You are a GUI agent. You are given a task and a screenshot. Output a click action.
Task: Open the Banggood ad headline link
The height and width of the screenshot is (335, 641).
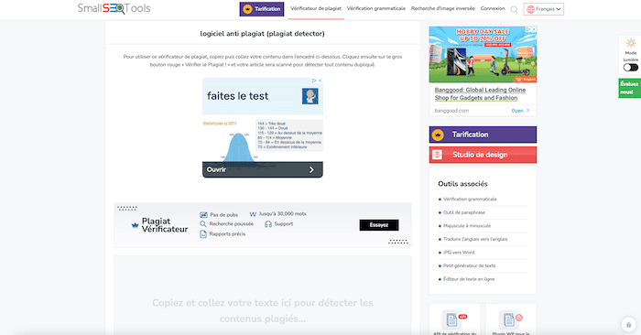480,94
